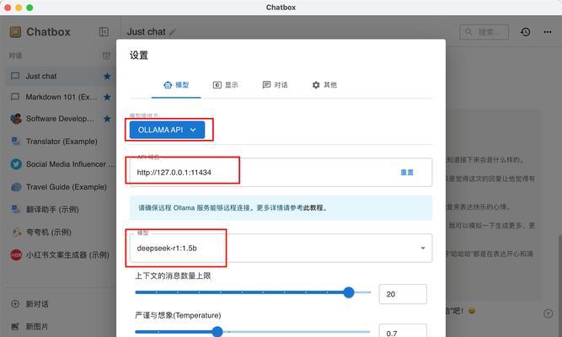This screenshot has height=337, width=562.
Task: Switch to the 模型 settings tab
Action: point(176,85)
